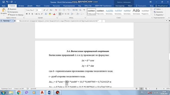Open the Файл tab
The height and width of the screenshot is (95, 170).
[x=3, y=6]
